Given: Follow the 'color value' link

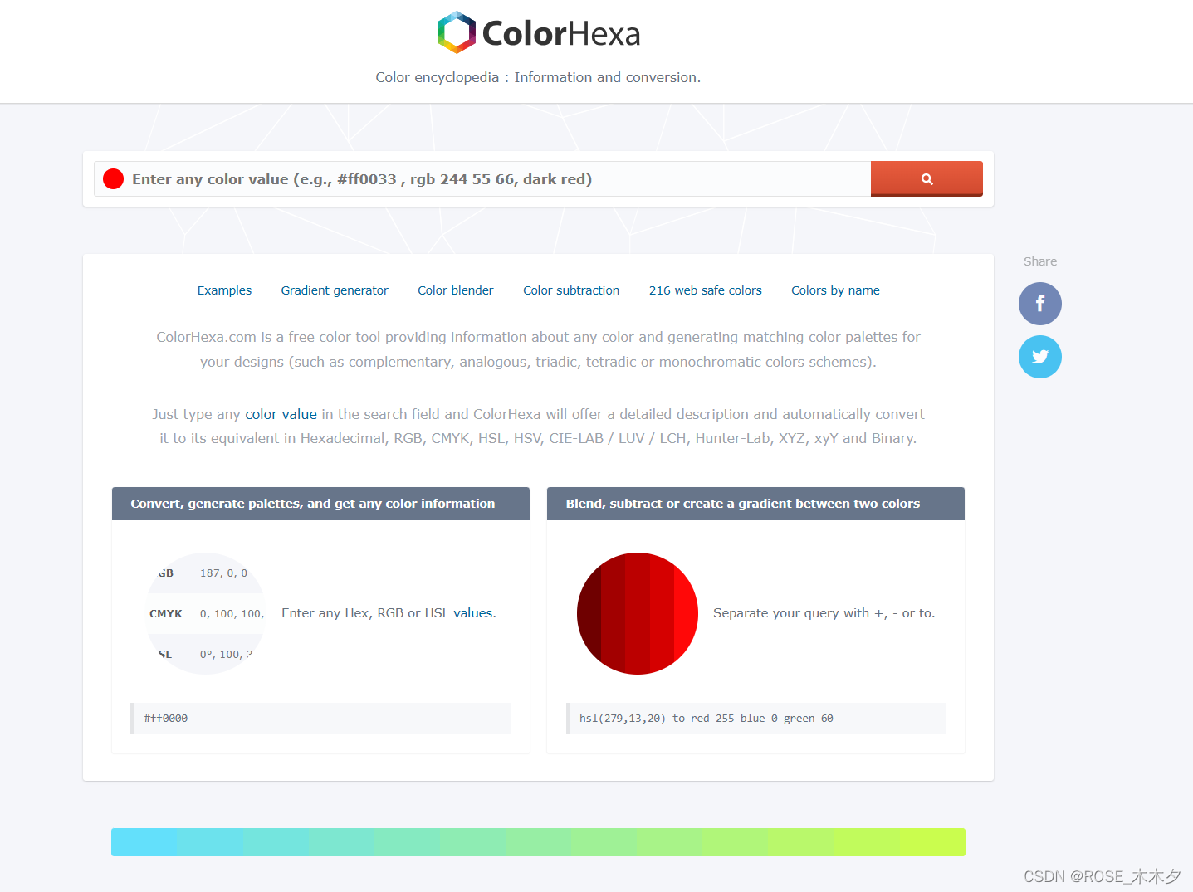Looking at the screenshot, I should tap(281, 414).
